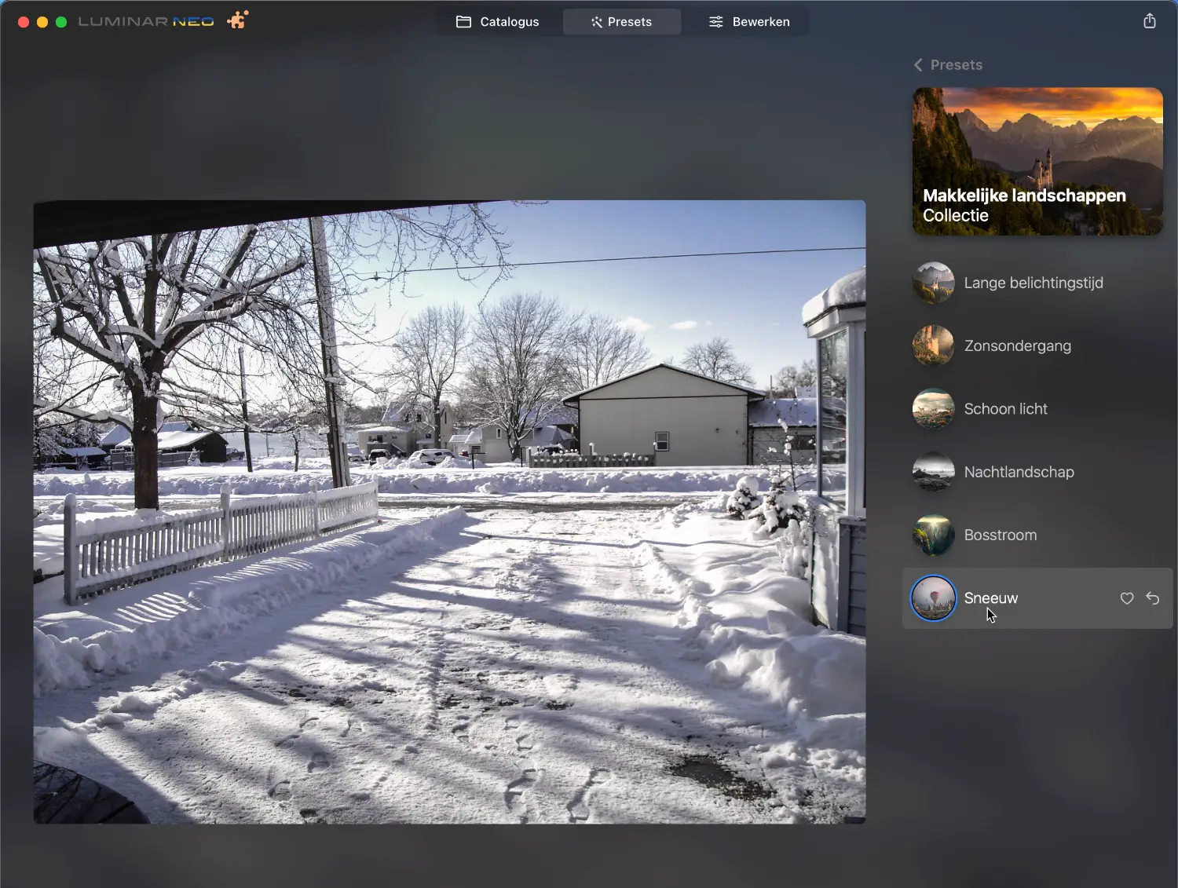Viewport: 1178px width, 888px height.
Task: Open the Catalogus tab
Action: tap(498, 22)
